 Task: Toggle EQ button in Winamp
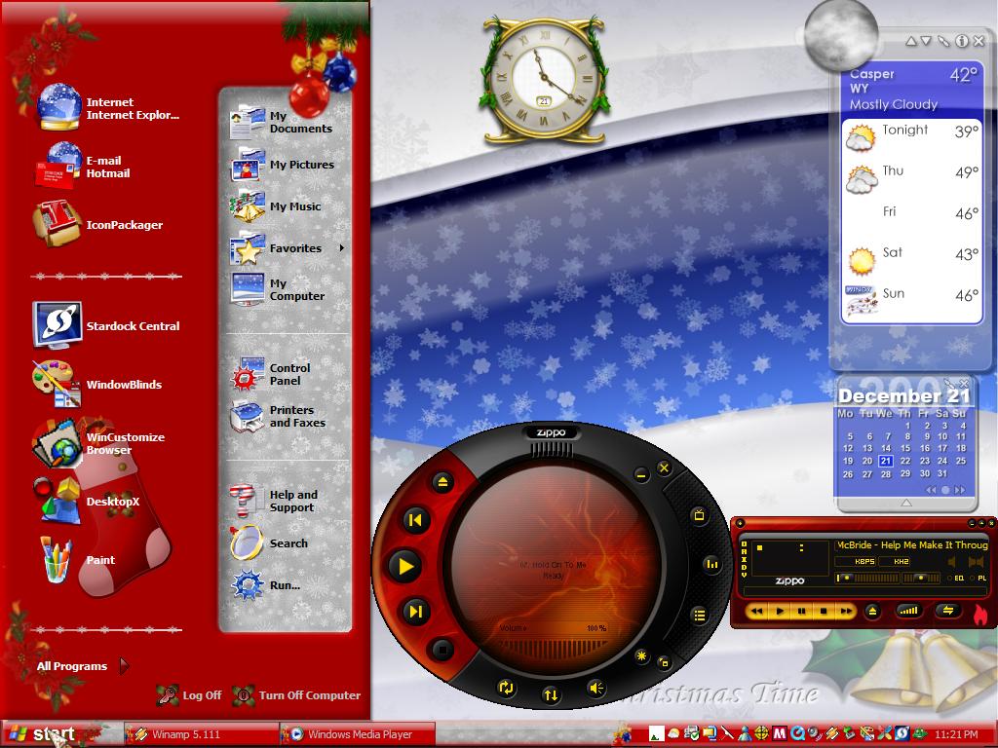click(957, 579)
